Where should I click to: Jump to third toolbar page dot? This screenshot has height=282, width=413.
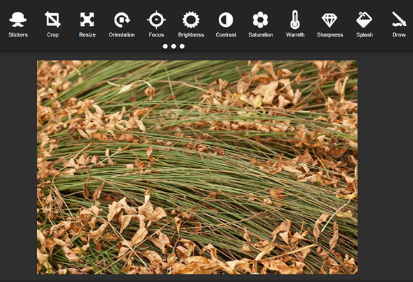(x=182, y=46)
